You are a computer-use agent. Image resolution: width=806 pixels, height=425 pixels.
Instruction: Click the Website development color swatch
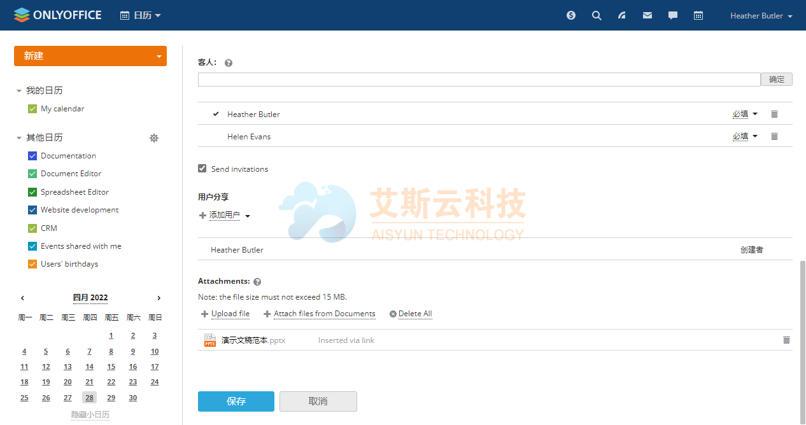click(x=32, y=210)
